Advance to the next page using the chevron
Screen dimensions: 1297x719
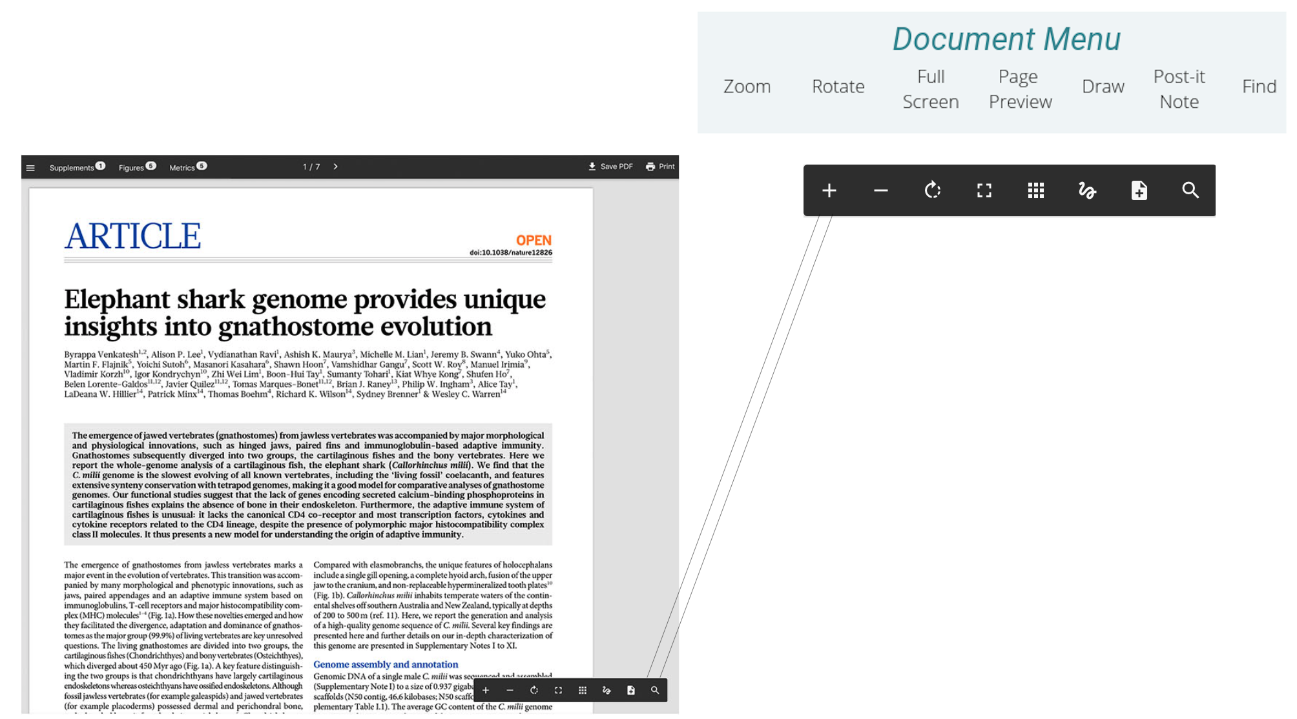336,167
